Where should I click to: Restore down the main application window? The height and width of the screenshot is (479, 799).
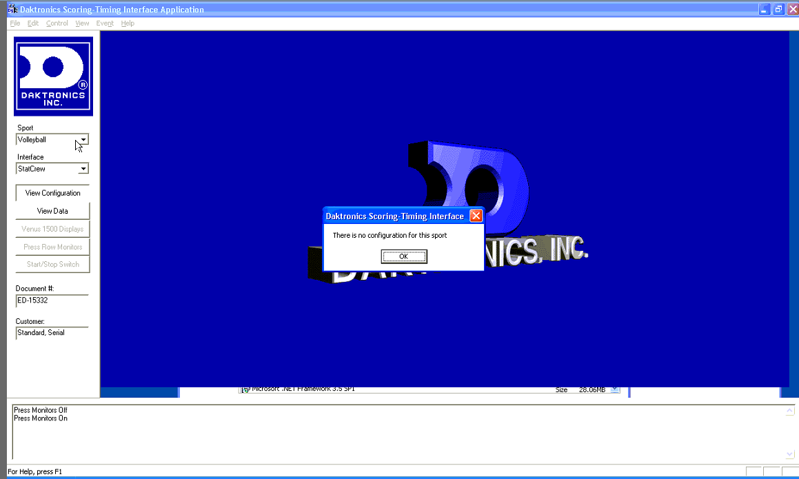pyautogui.click(x=778, y=10)
